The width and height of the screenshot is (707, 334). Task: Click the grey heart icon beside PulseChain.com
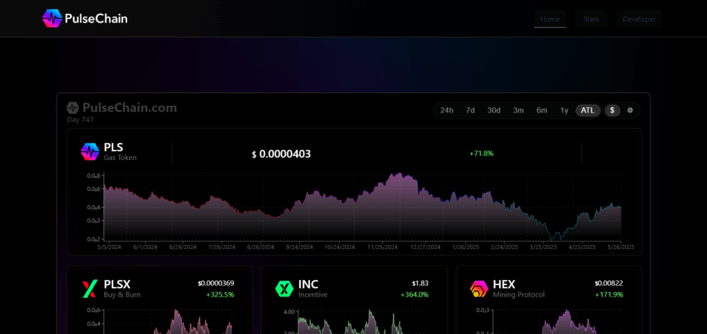(x=72, y=108)
